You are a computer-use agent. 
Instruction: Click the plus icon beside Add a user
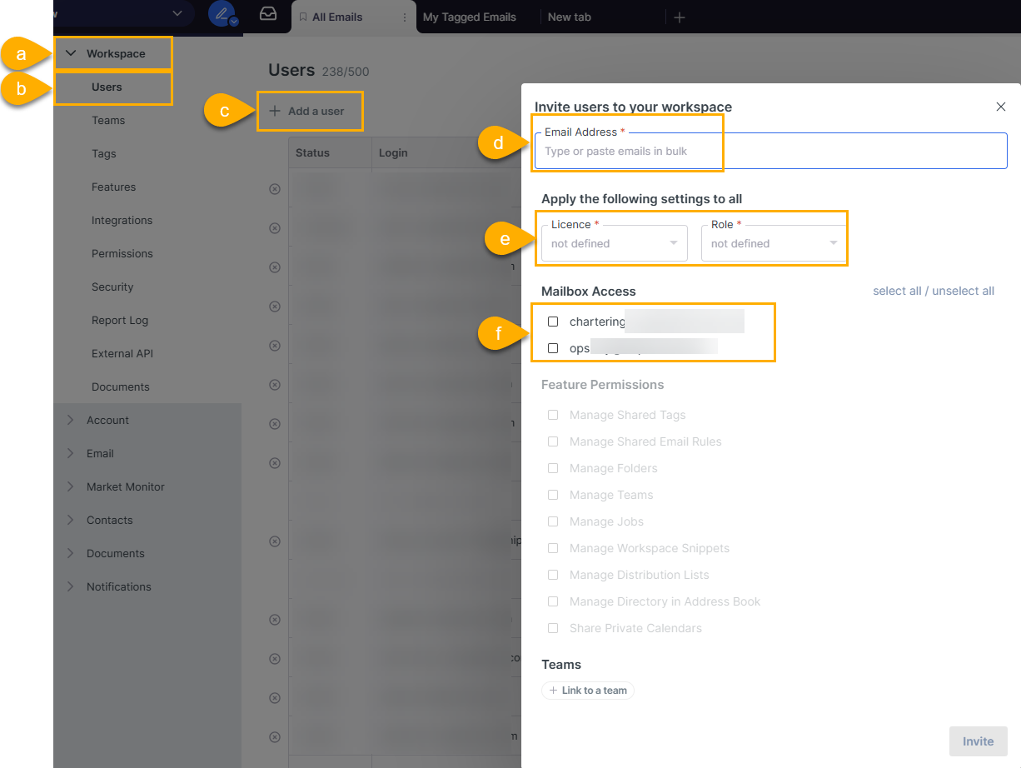(275, 111)
